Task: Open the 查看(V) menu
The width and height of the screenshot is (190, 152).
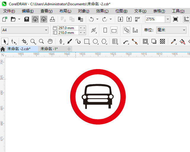Action: (x=46, y=11)
